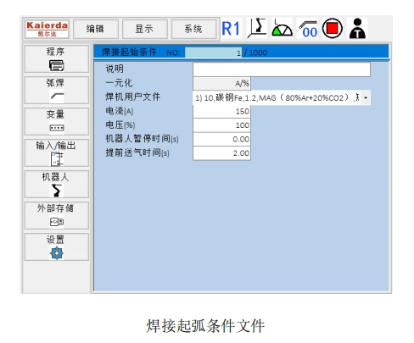The height and width of the screenshot is (343, 414).
Task: Open the 系统 menu
Action: click(193, 29)
